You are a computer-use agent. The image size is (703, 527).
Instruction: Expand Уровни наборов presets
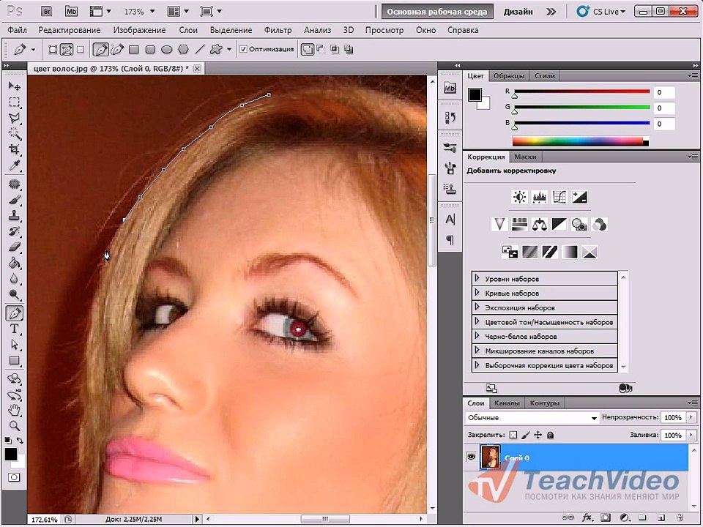pyautogui.click(x=477, y=278)
